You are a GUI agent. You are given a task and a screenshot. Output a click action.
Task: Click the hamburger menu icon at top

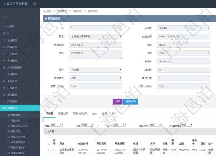click(34, 4)
